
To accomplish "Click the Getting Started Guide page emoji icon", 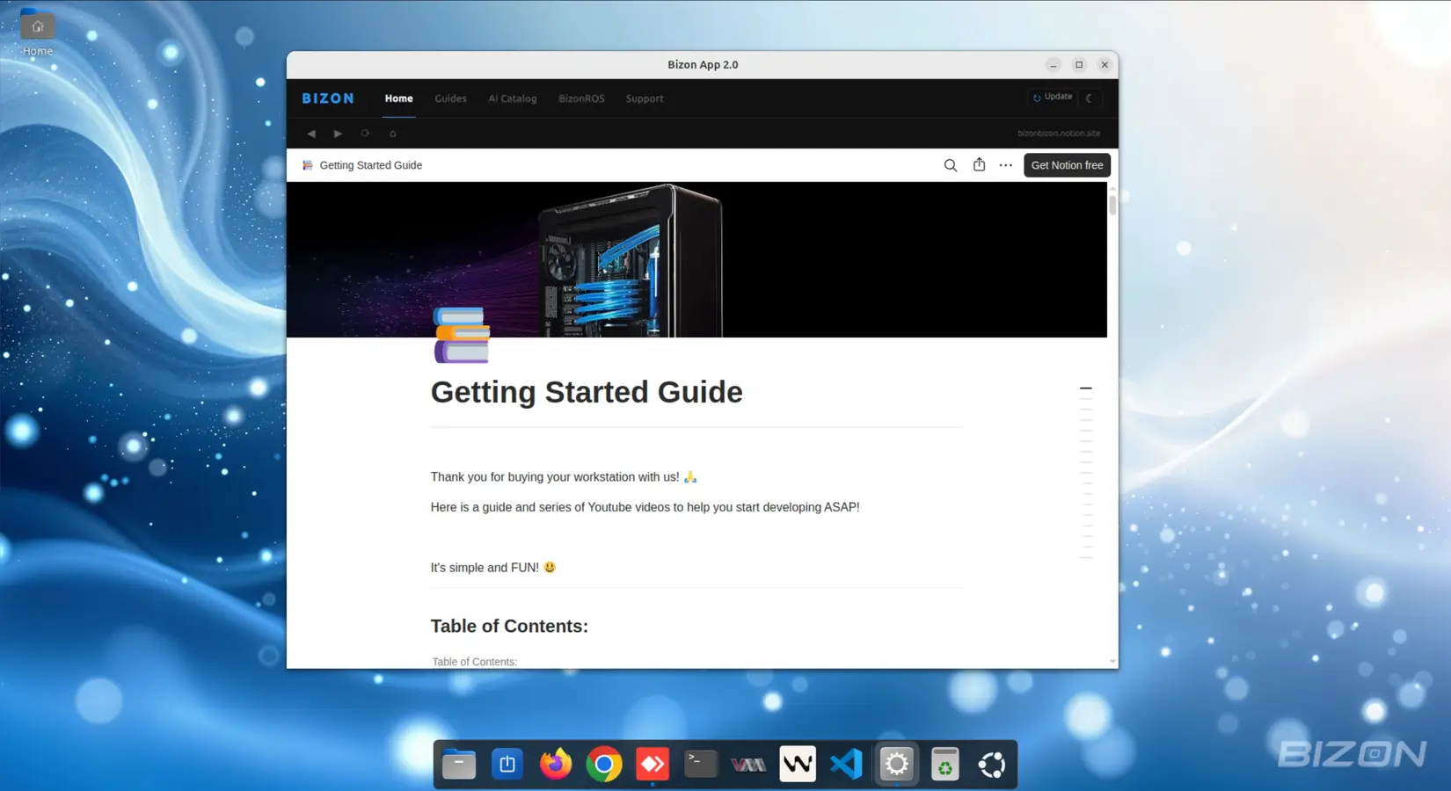I will [306, 165].
